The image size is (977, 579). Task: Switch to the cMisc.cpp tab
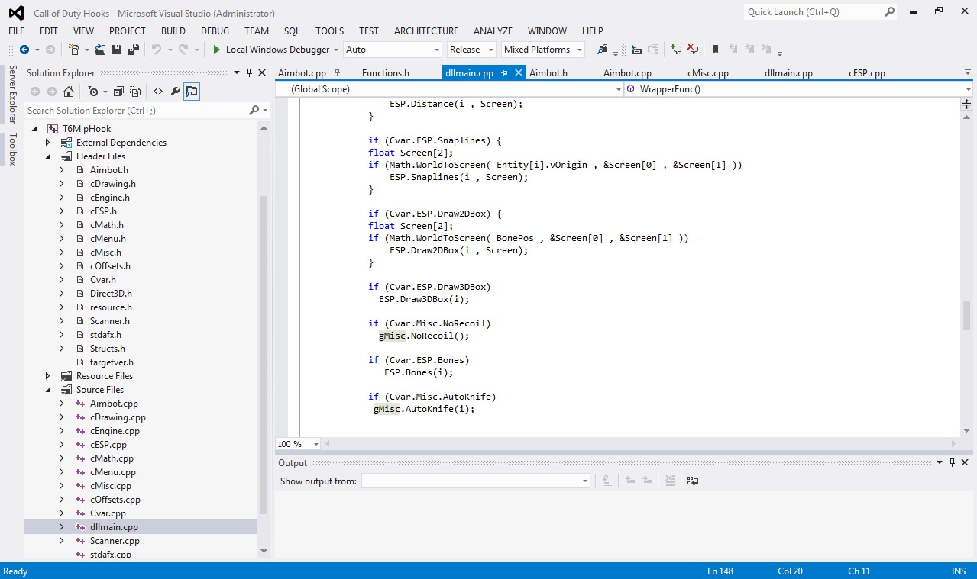click(x=708, y=73)
